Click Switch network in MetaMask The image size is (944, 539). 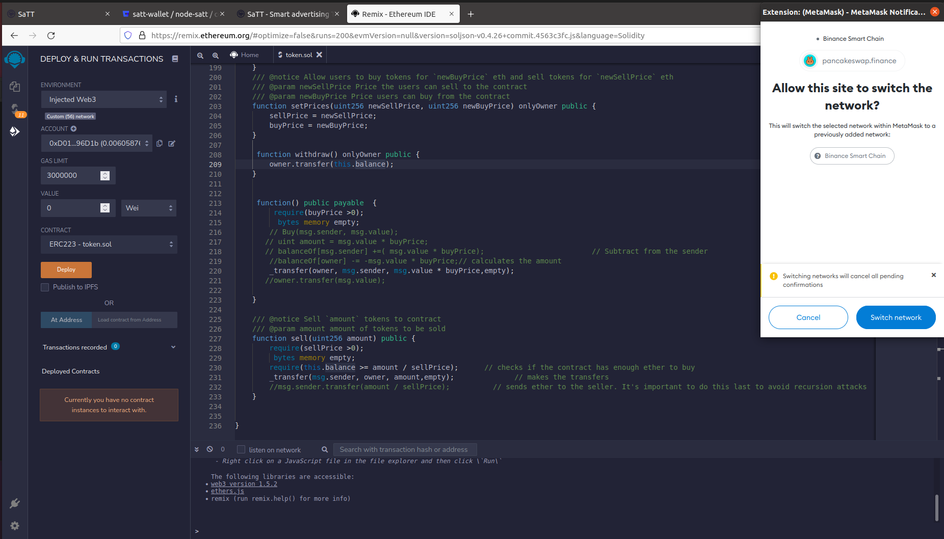pyautogui.click(x=896, y=317)
